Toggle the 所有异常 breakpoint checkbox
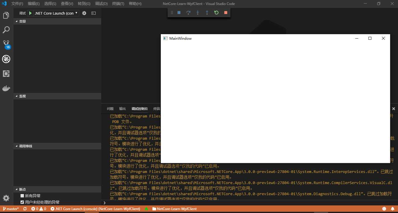Screen dimensions: 398x213 point(22,196)
